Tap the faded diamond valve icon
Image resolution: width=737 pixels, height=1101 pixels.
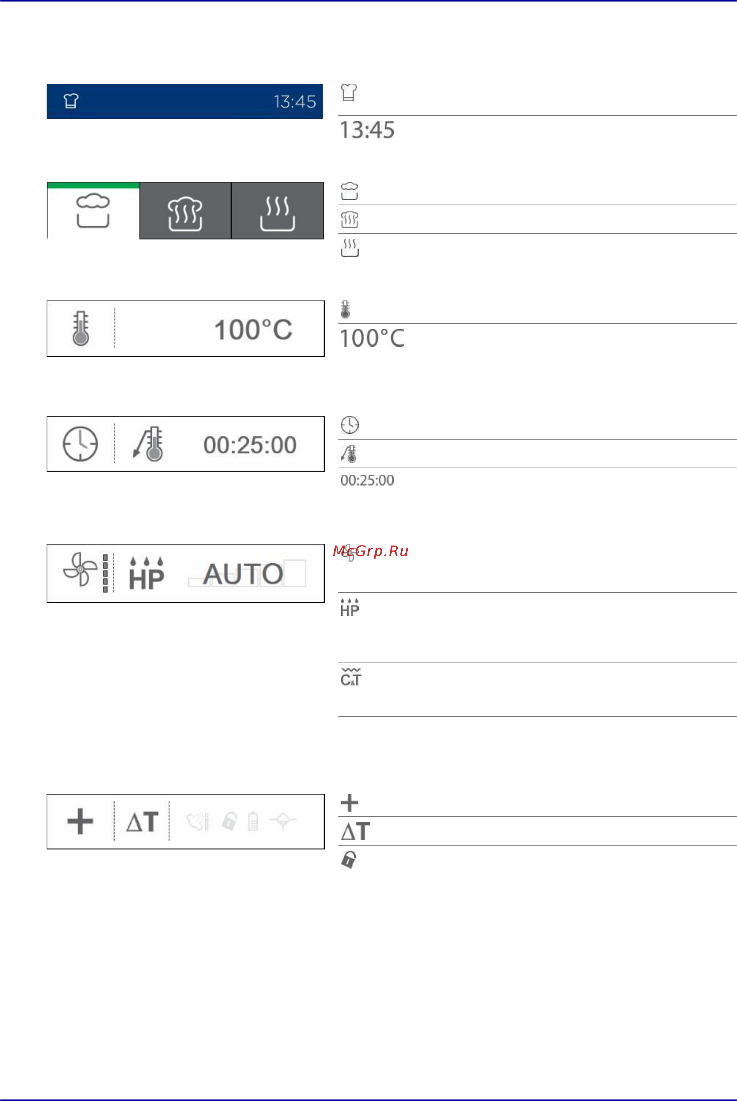283,821
